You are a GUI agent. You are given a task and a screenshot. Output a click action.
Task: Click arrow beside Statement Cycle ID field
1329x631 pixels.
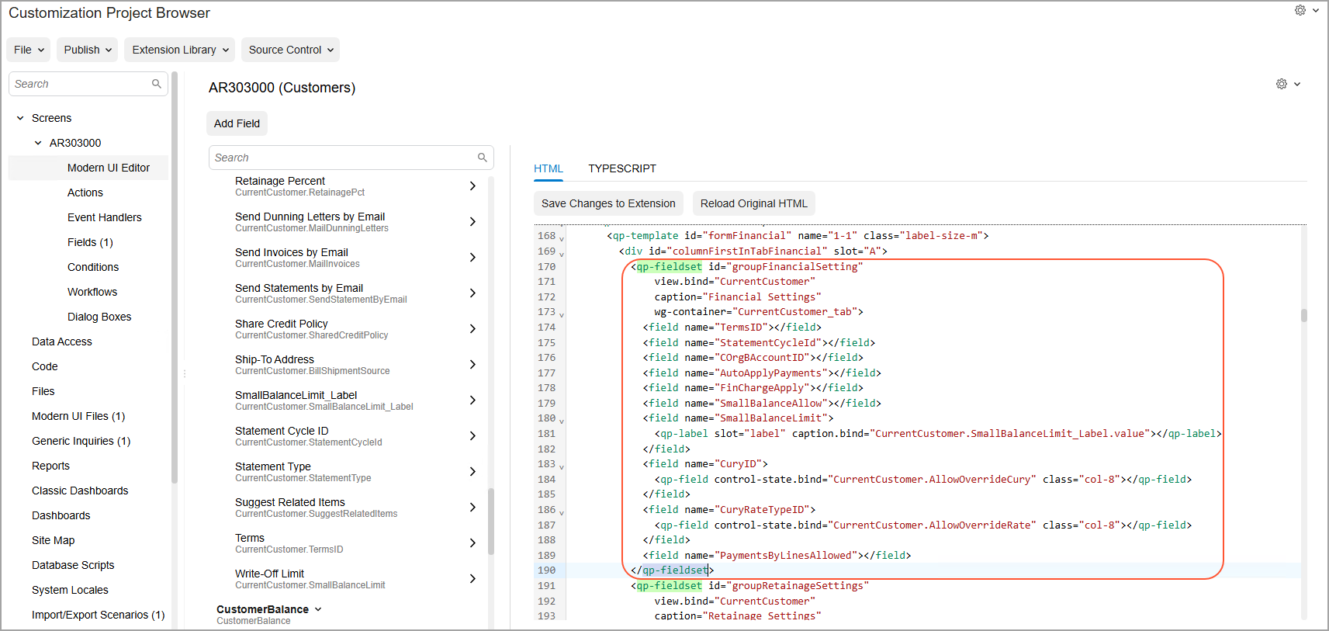point(472,436)
